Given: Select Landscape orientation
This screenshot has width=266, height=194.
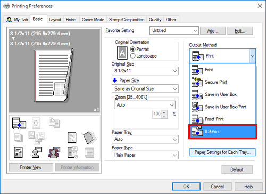Looking at the screenshot, I should click(x=144, y=56).
